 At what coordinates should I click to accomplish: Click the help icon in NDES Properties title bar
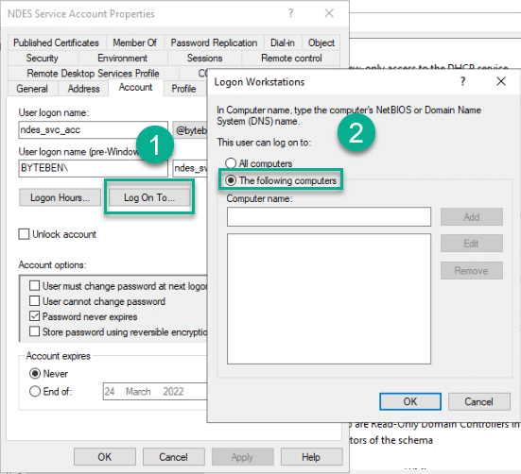pos(291,13)
